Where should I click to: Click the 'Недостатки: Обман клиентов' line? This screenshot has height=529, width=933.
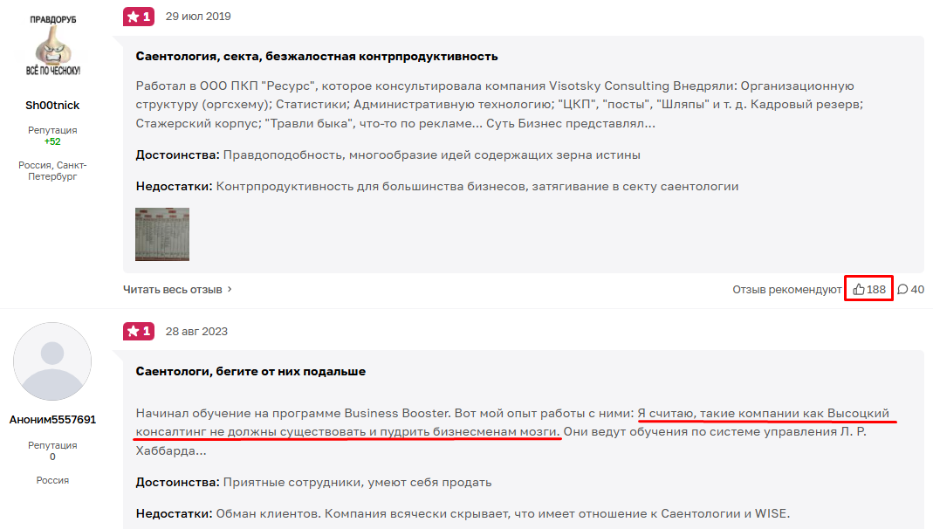point(463,513)
